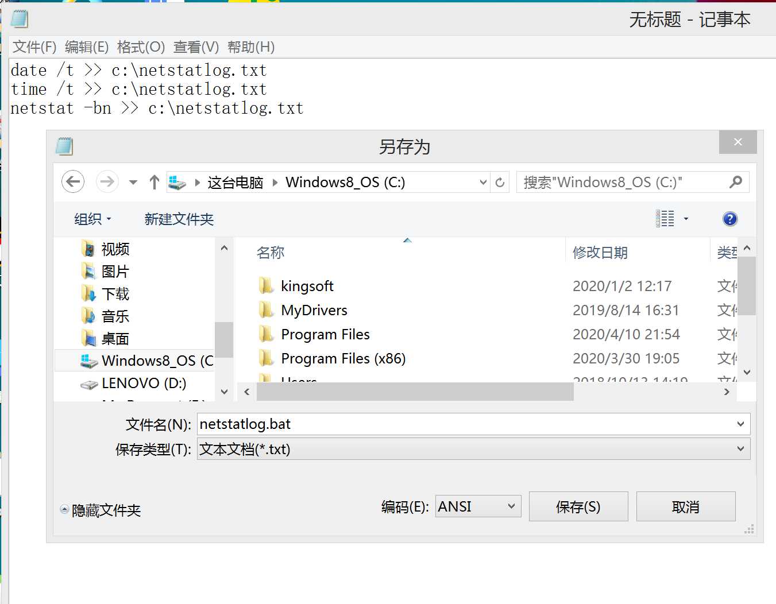
Task: Go up one folder level
Action: pyautogui.click(x=154, y=182)
